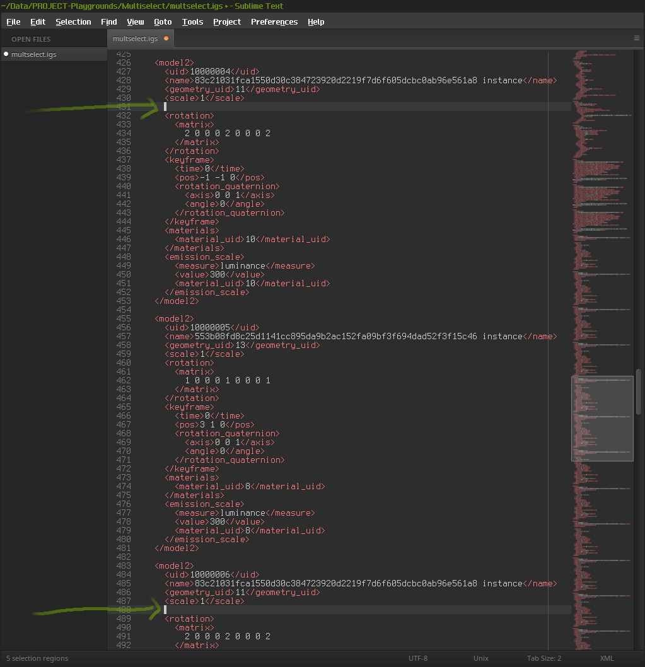This screenshot has width=645, height=667.
Task: Click the unsaved dot on multselect.igs tab
Action: (166, 38)
